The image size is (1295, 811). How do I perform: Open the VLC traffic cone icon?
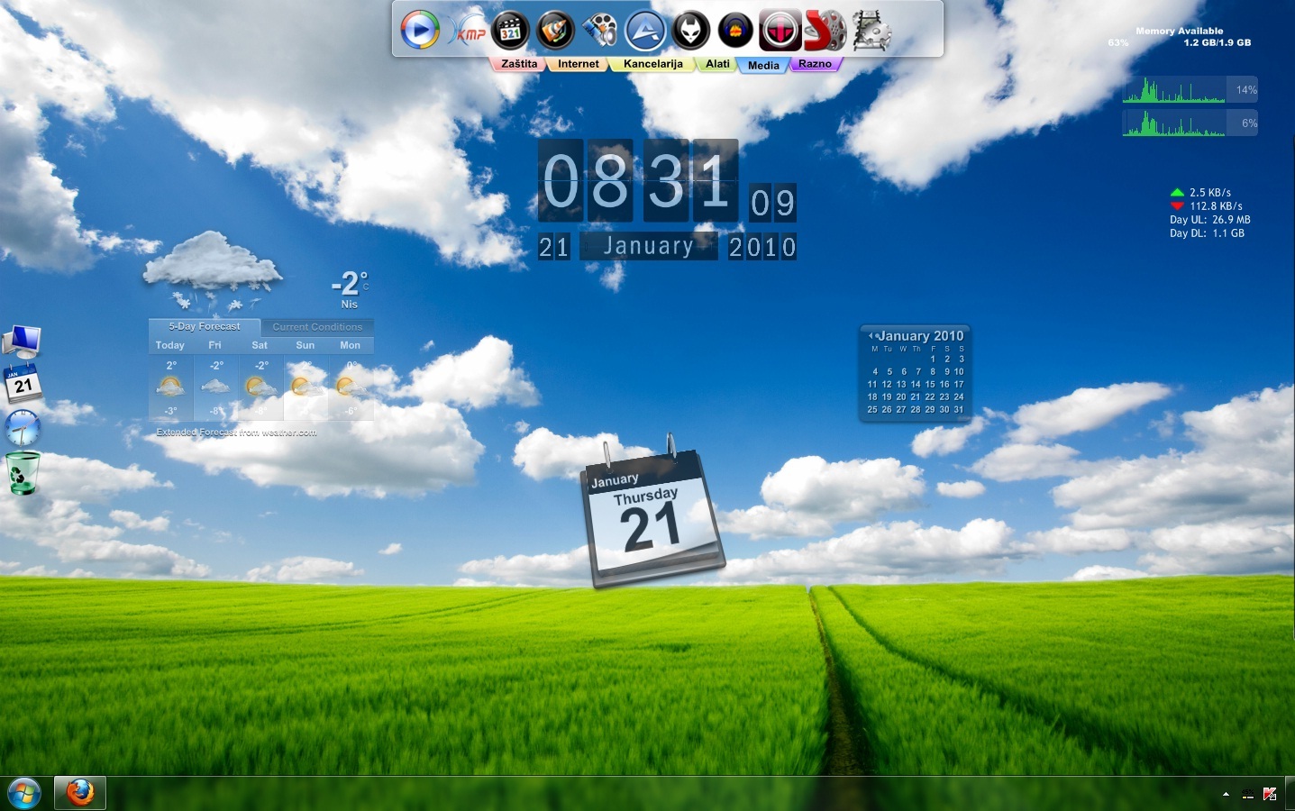point(556,31)
